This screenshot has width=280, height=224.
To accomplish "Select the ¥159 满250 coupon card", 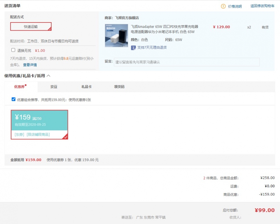I will (39, 125).
